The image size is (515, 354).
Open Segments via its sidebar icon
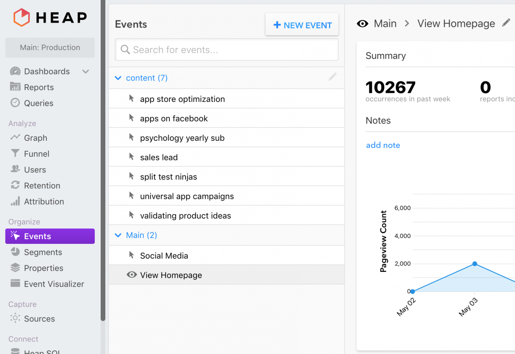click(14, 252)
